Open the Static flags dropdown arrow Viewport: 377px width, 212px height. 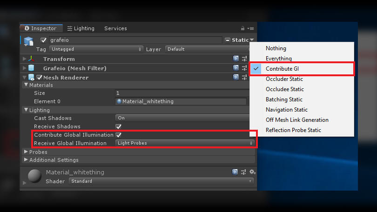pos(252,40)
